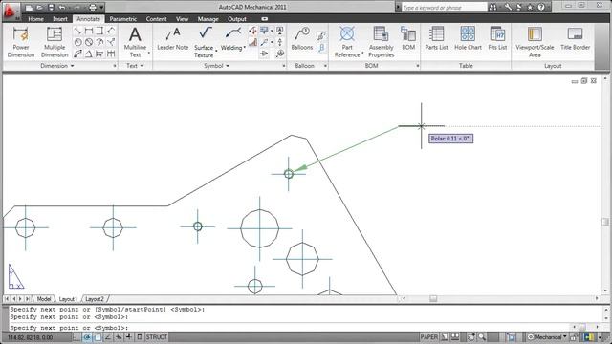Minimize the ribbon with the toggle button
This screenshot has width=612, height=344.
coord(264,19)
